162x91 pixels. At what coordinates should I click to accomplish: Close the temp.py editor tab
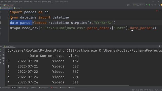pyautogui.click(x=22, y=8)
